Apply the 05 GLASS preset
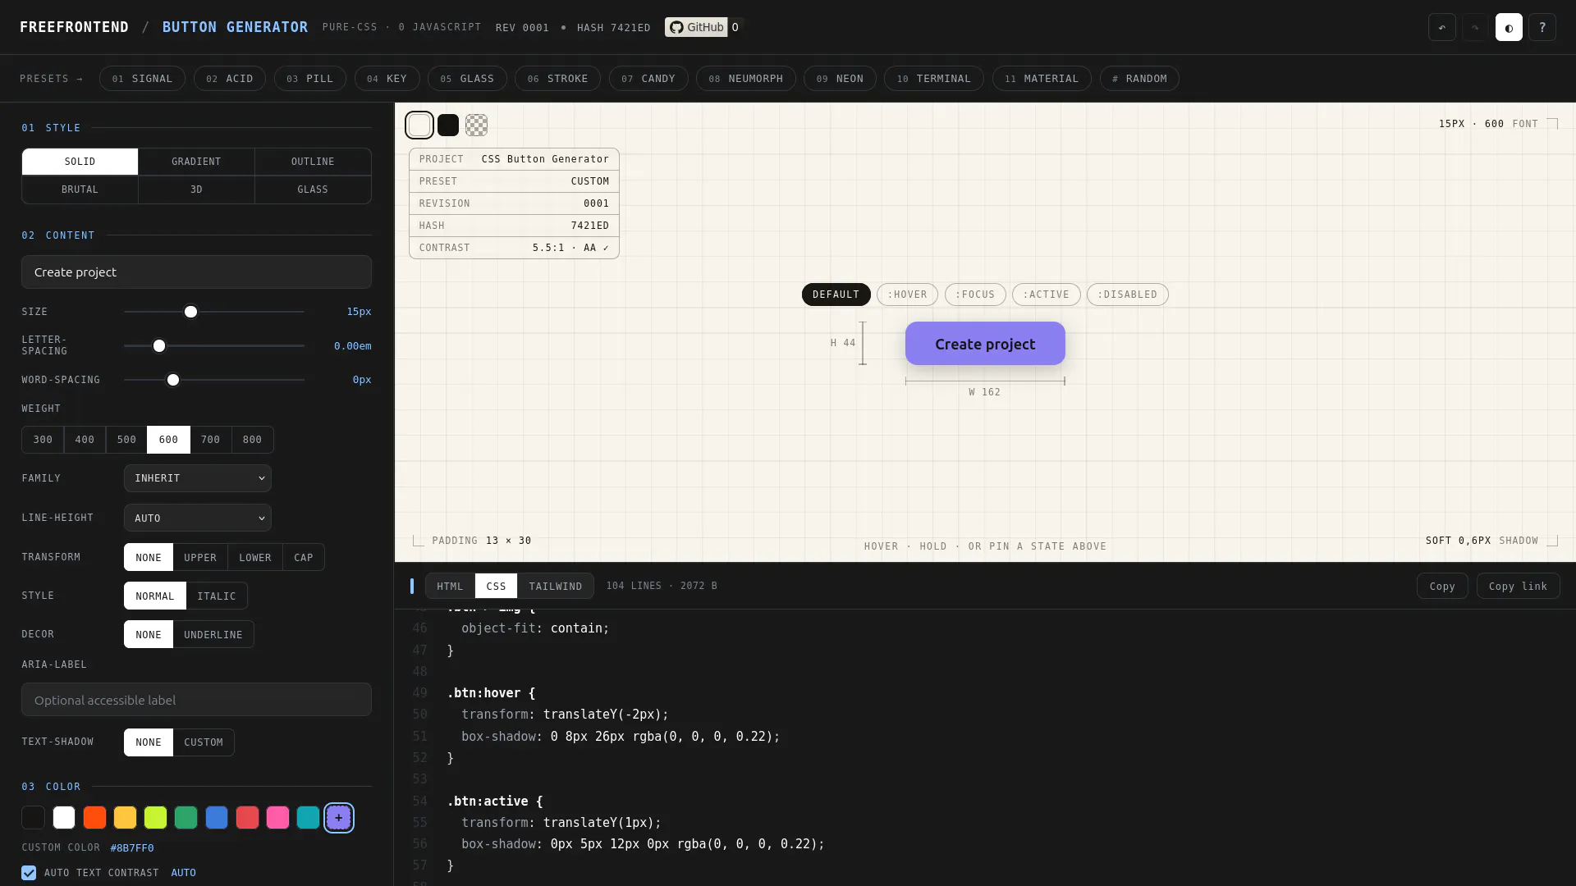 coord(467,79)
